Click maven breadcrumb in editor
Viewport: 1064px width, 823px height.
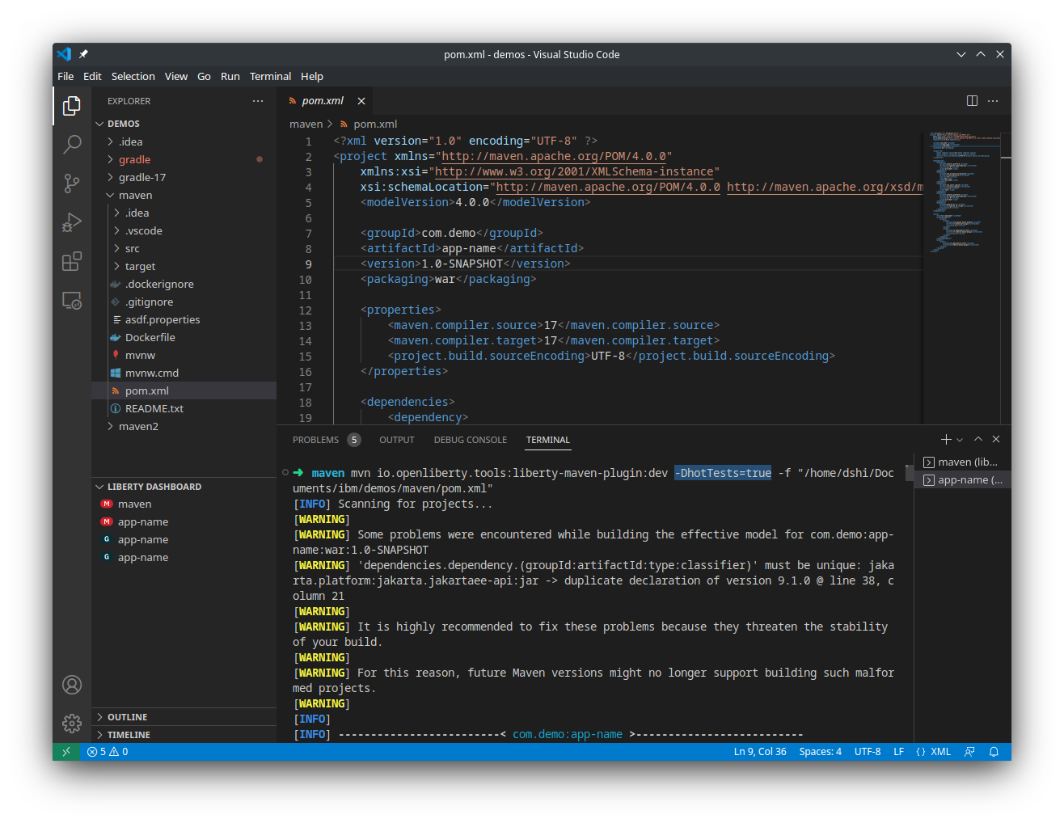coord(306,125)
